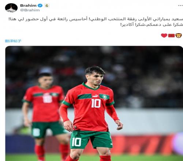Screen dimensions: 183x161
Task: Click the Real Madrid affiliation badge
Action: (x=47, y=5)
